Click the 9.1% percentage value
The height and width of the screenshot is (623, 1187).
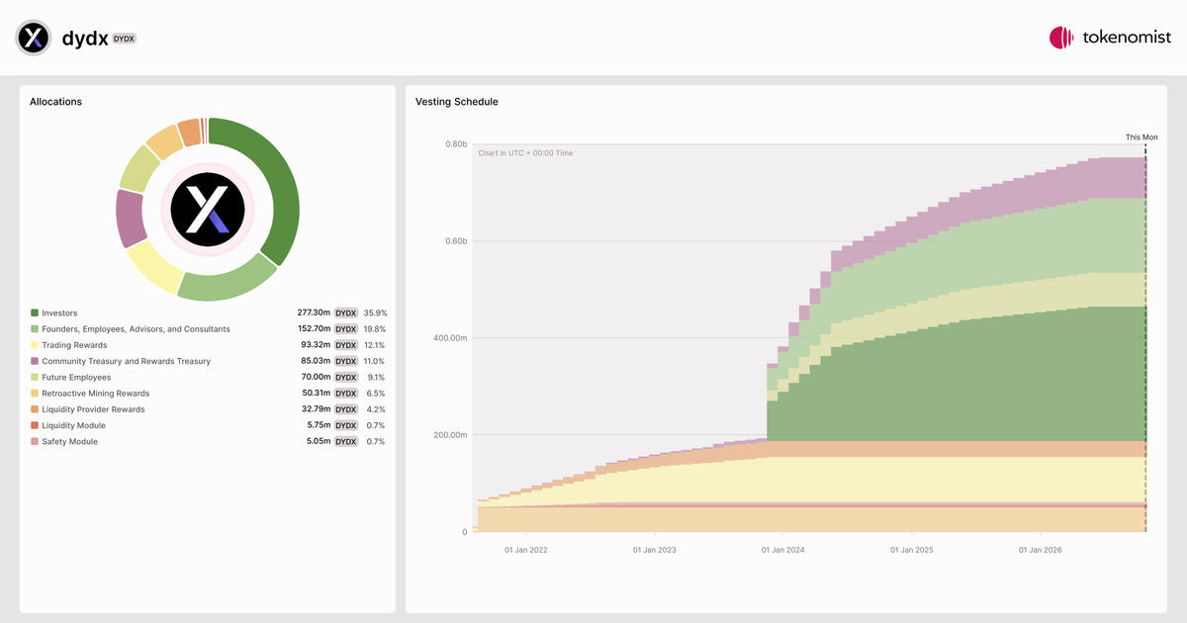click(377, 378)
